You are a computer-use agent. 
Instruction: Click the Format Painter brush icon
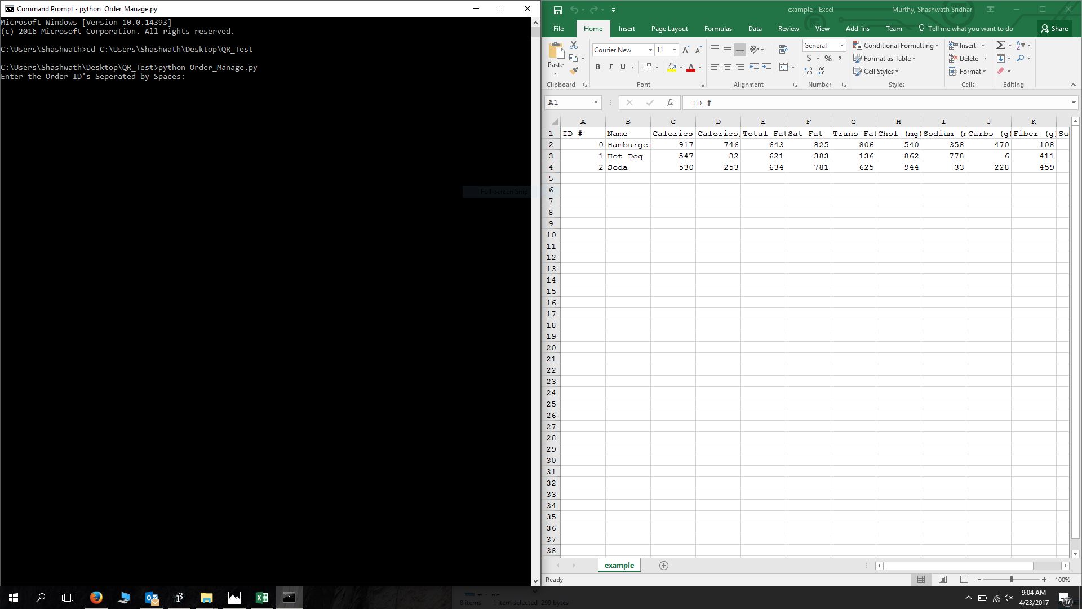pyautogui.click(x=574, y=71)
